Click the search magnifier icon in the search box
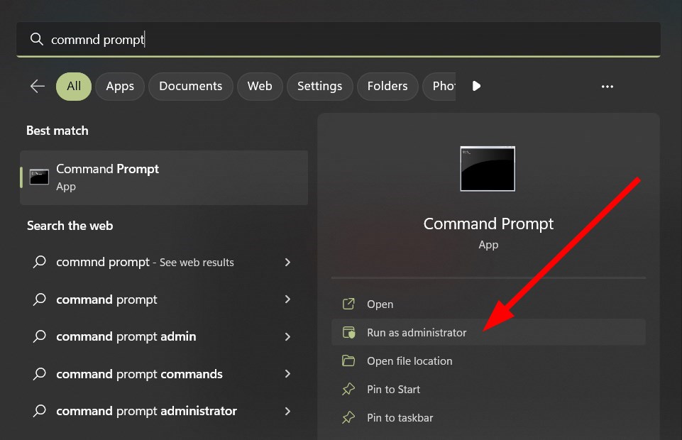The height and width of the screenshot is (440, 682). coord(36,39)
